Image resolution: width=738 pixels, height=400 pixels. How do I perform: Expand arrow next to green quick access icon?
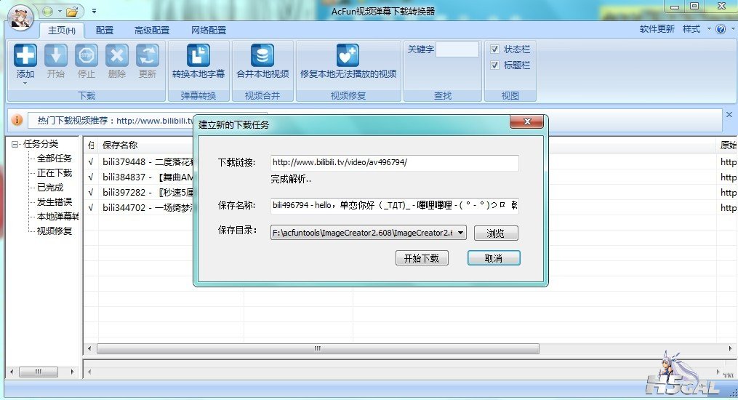point(60,12)
